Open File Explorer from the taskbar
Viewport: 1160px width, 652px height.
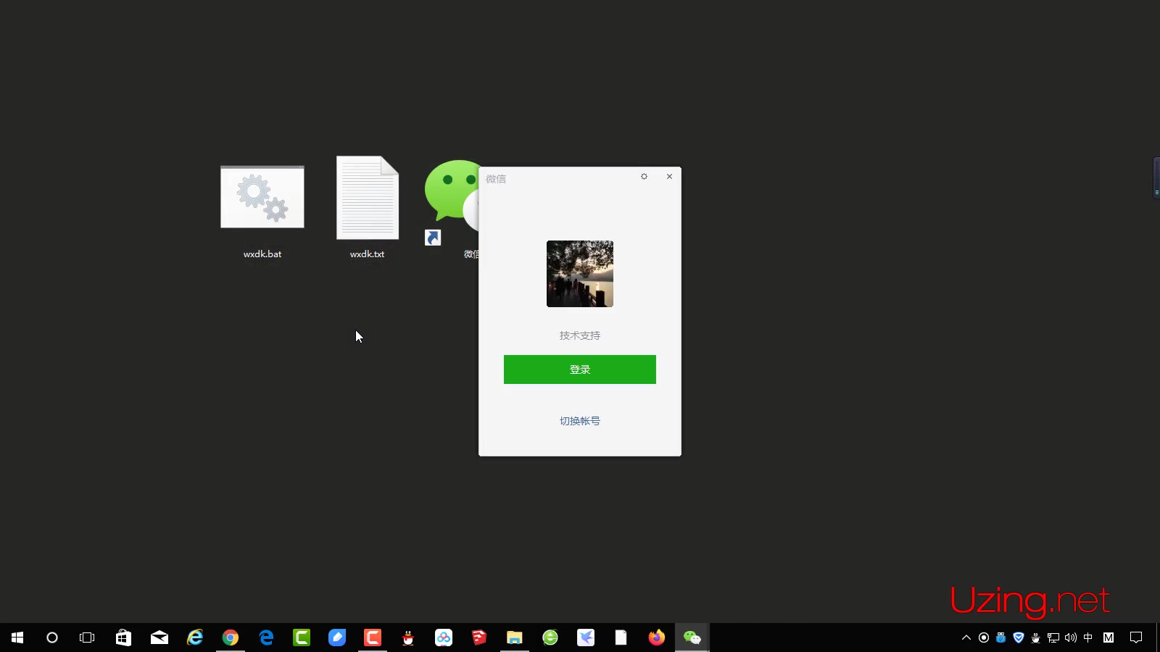pos(515,638)
